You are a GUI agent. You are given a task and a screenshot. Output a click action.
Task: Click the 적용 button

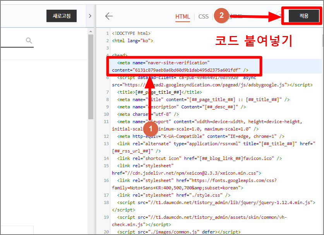coord(304,16)
